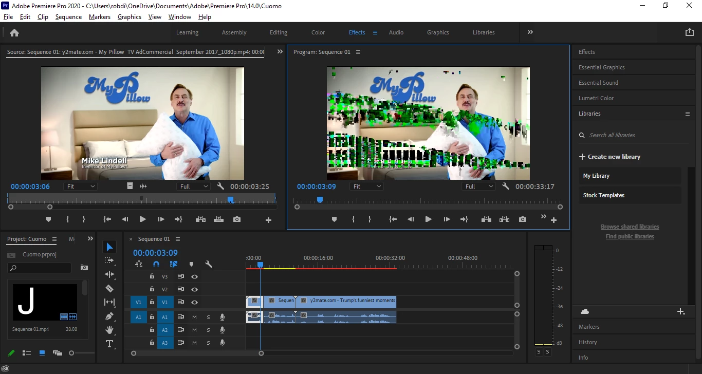Open Program monitor settings wrench
The image size is (702, 374).
[506, 186]
